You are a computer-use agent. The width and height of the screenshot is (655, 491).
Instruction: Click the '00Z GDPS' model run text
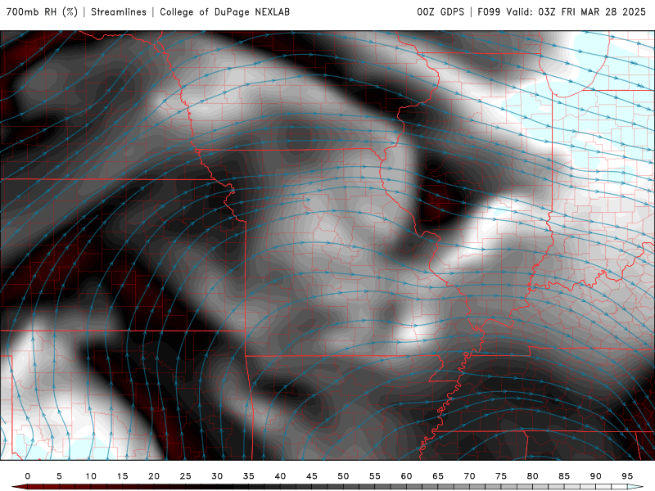440,12
